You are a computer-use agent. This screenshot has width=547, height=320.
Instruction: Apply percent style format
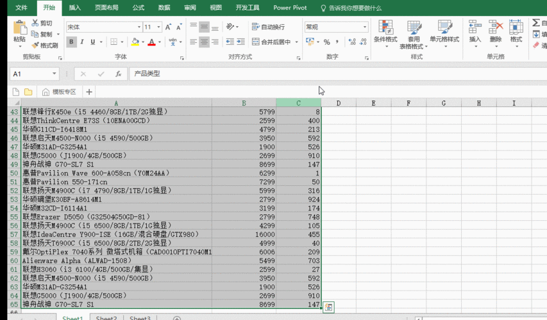click(327, 42)
